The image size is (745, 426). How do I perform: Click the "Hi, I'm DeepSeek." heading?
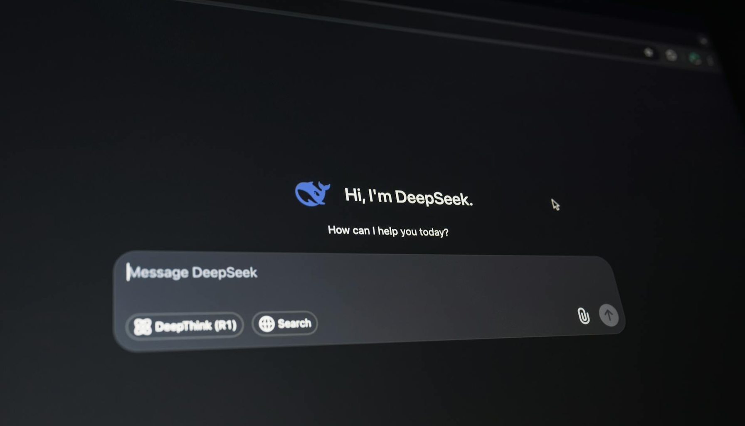[x=408, y=197]
